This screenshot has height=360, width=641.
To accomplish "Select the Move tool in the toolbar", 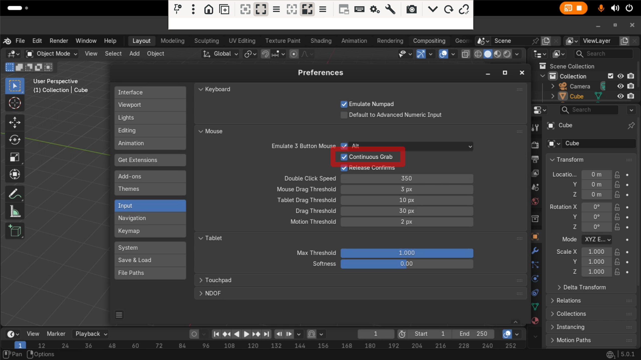I will click(15, 122).
